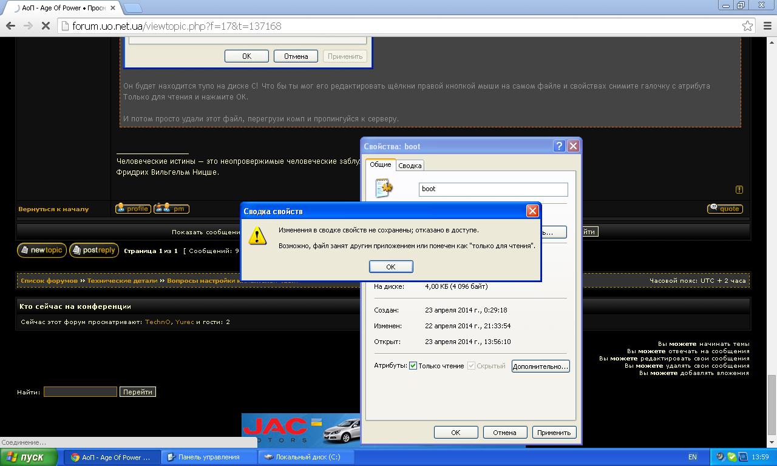The width and height of the screenshot is (777, 466).
Task: Click the help question mark in boot properties
Action: [559, 146]
